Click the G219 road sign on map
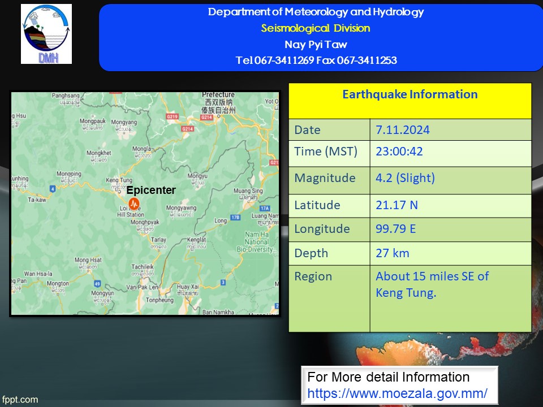 click(172, 116)
